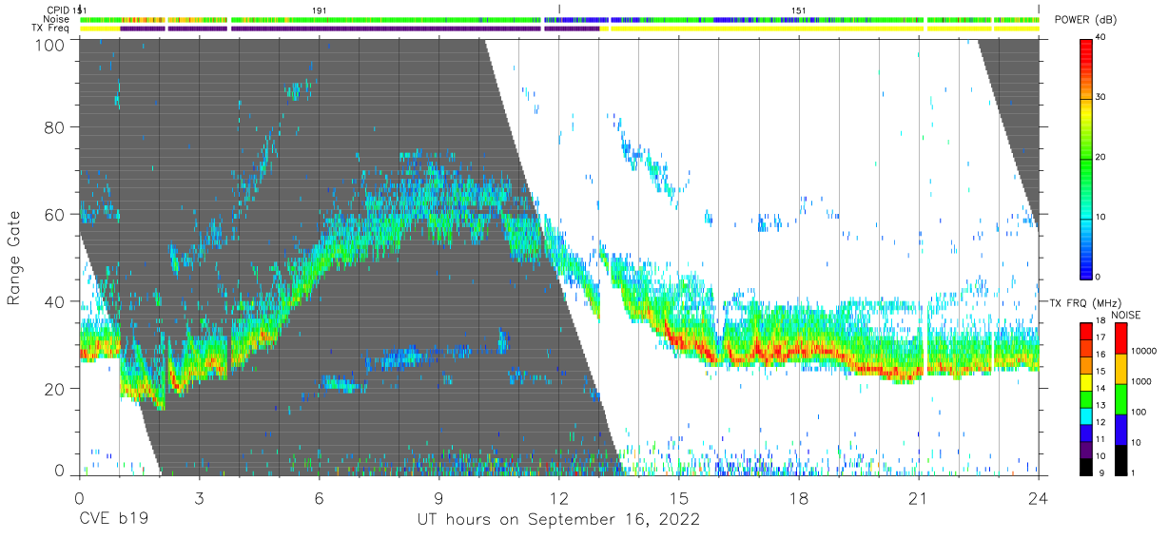Select the 100 tick on NOISE legend
This screenshot has width=1168, height=539.
point(1139,413)
